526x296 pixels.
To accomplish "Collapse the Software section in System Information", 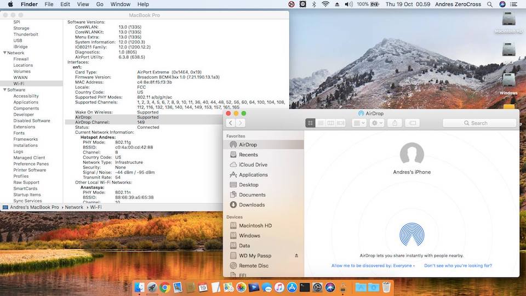I will click(5, 89).
